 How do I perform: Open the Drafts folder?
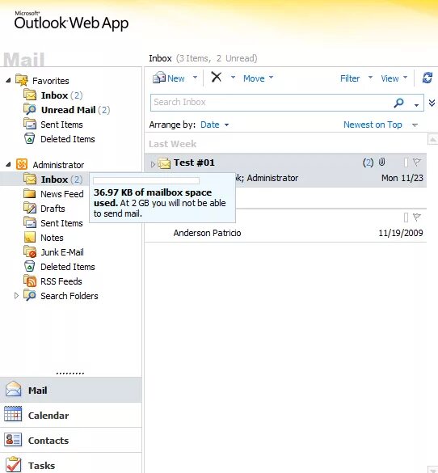click(x=53, y=209)
